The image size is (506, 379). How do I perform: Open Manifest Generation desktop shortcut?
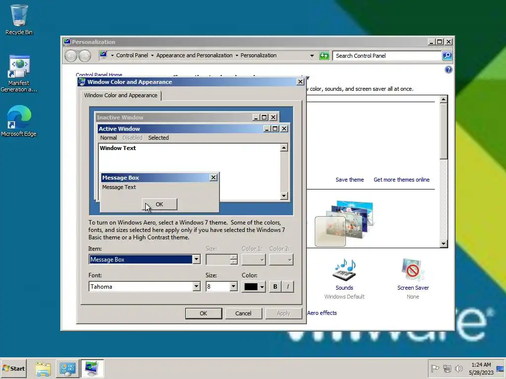pyautogui.click(x=19, y=74)
